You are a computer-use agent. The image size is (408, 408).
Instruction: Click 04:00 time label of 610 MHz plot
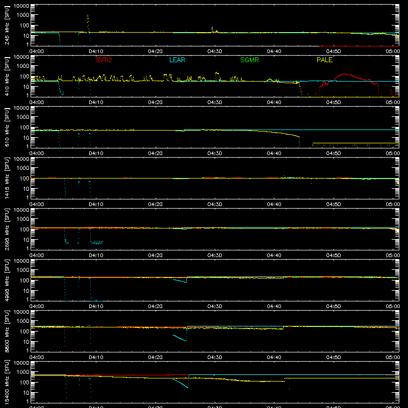click(37, 154)
